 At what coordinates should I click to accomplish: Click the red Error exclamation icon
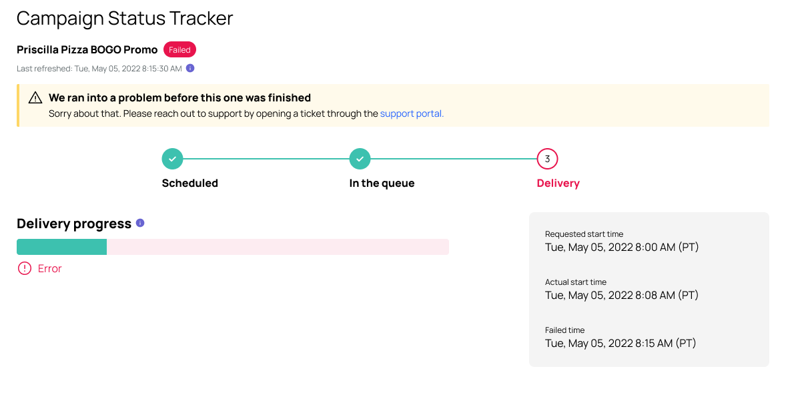coord(25,268)
